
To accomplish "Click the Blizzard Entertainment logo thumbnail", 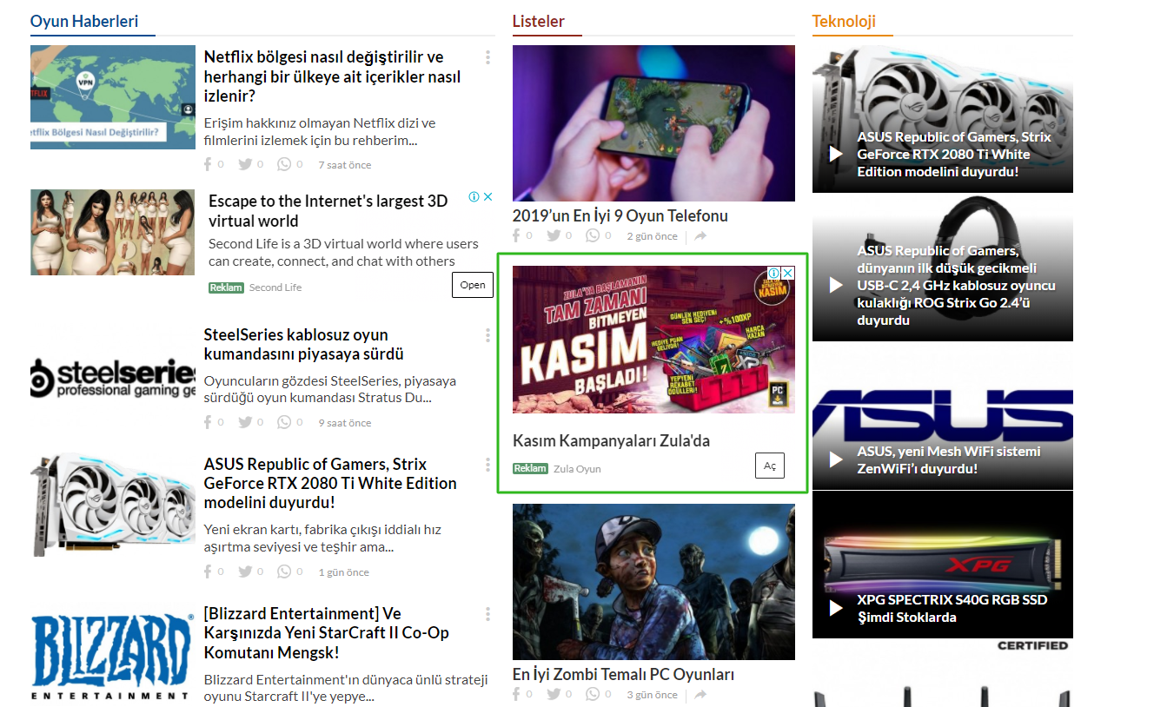I will tap(113, 657).
